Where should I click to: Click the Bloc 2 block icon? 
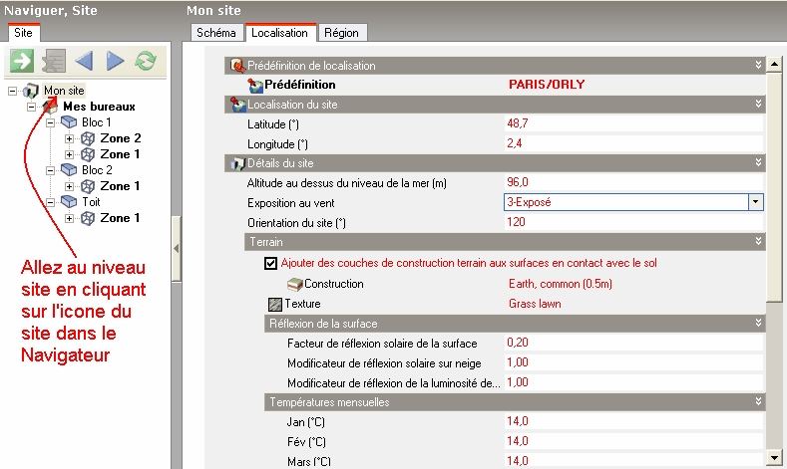[x=69, y=169]
